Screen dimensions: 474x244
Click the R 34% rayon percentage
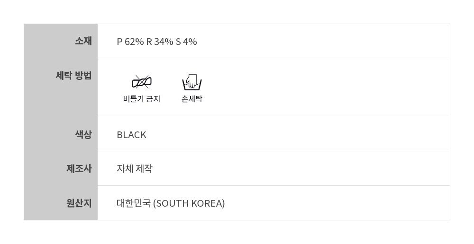point(160,42)
